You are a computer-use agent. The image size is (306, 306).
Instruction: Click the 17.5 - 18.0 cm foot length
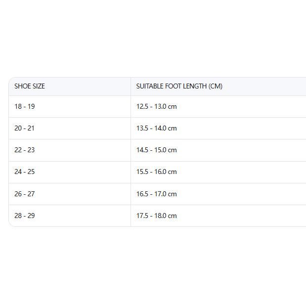click(x=157, y=216)
